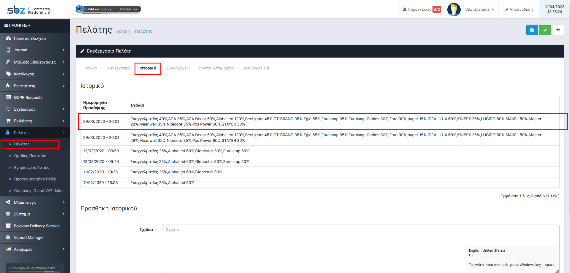570x273 pixels.
Task: Click the notifications bell Παραγγελίες icon
Action: tap(405, 9)
